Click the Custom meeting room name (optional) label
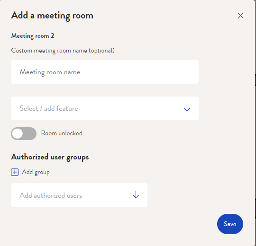Screen dimensions: 256x246 (x=63, y=51)
